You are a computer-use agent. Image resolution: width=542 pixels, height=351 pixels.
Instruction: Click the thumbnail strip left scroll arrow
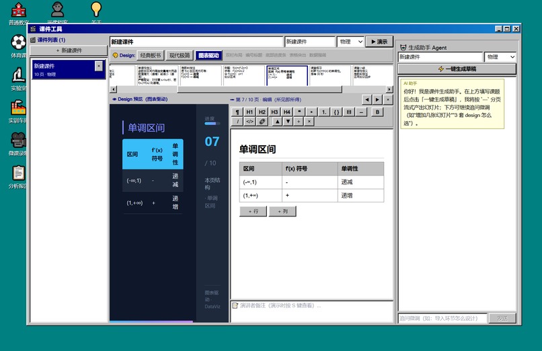coord(113,89)
